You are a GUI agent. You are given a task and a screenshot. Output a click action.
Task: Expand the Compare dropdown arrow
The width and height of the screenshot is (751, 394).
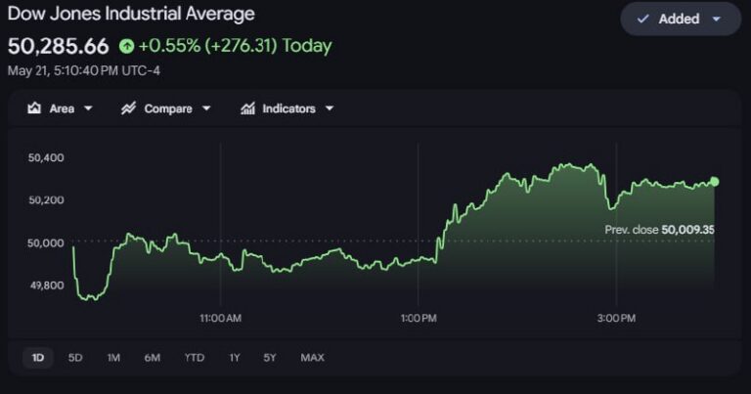(x=206, y=109)
